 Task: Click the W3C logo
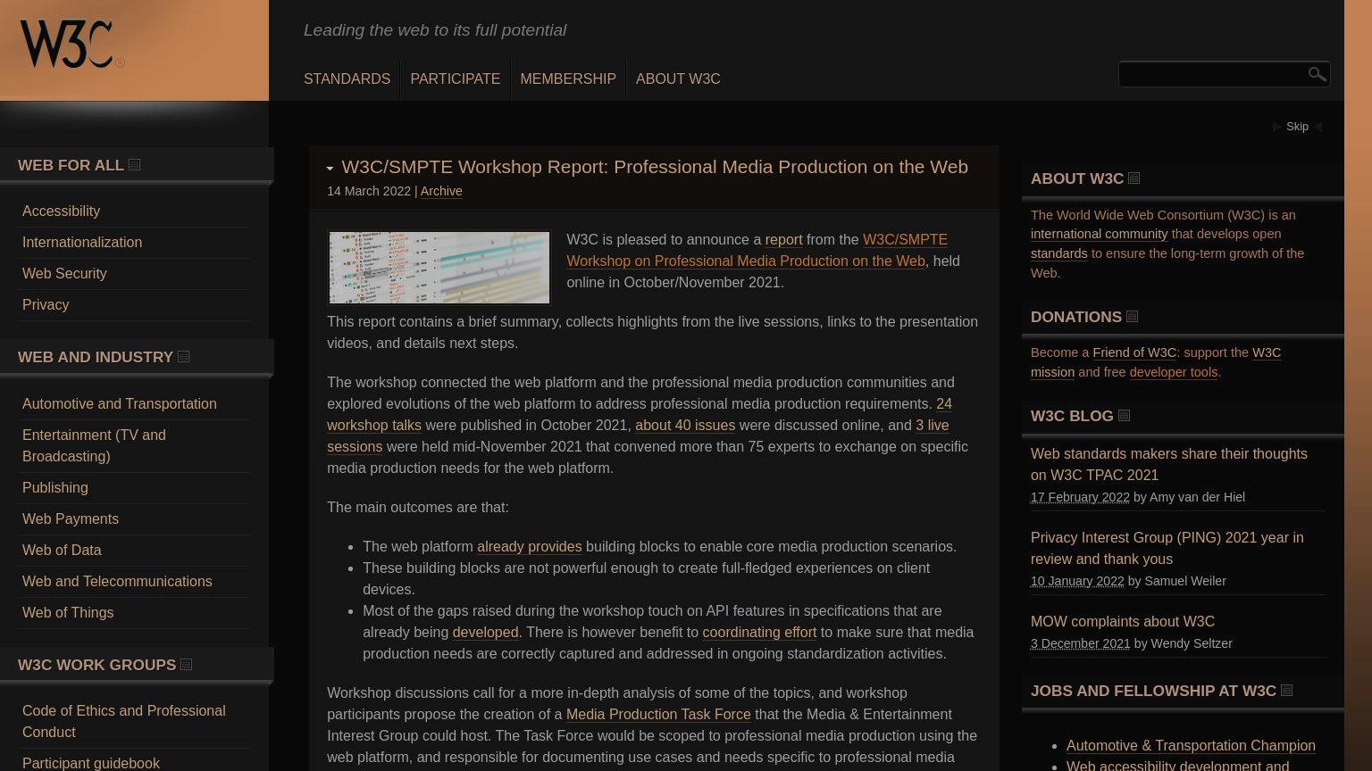(71, 44)
